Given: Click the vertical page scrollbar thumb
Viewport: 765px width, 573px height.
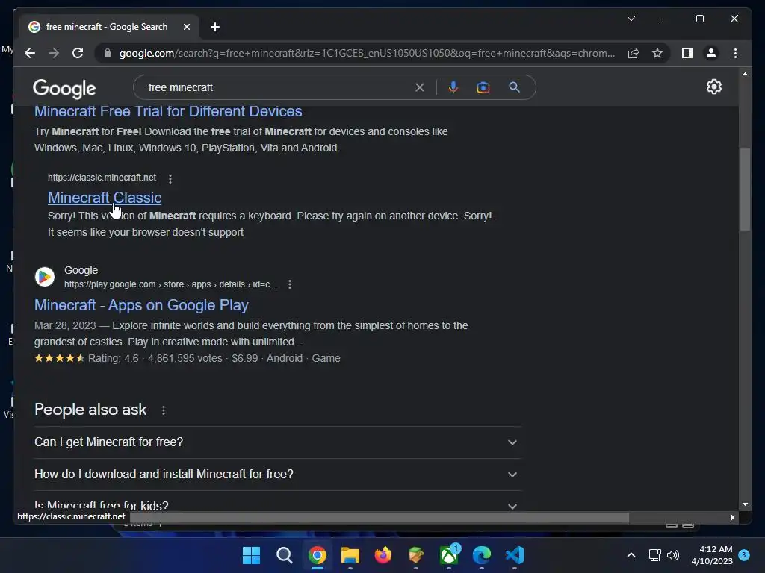Looking at the screenshot, I should [x=745, y=189].
